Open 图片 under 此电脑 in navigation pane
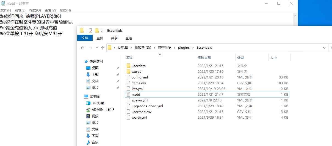This screenshot has height=146, width=332. [95, 123]
